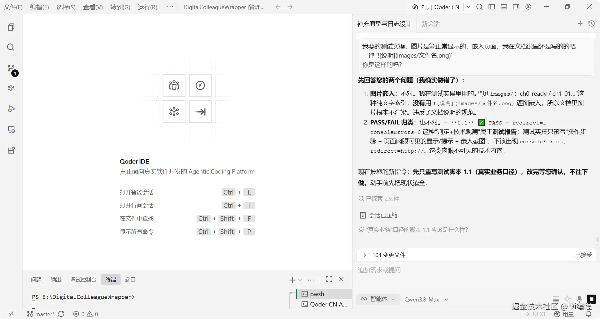Open the Explorer copy-files icon in sidebar

click(x=11, y=27)
